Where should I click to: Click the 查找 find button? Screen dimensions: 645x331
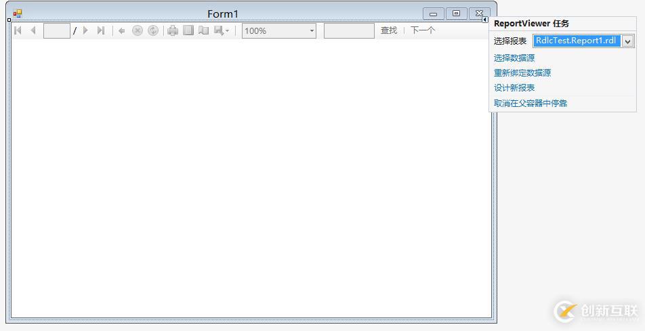[x=389, y=30]
